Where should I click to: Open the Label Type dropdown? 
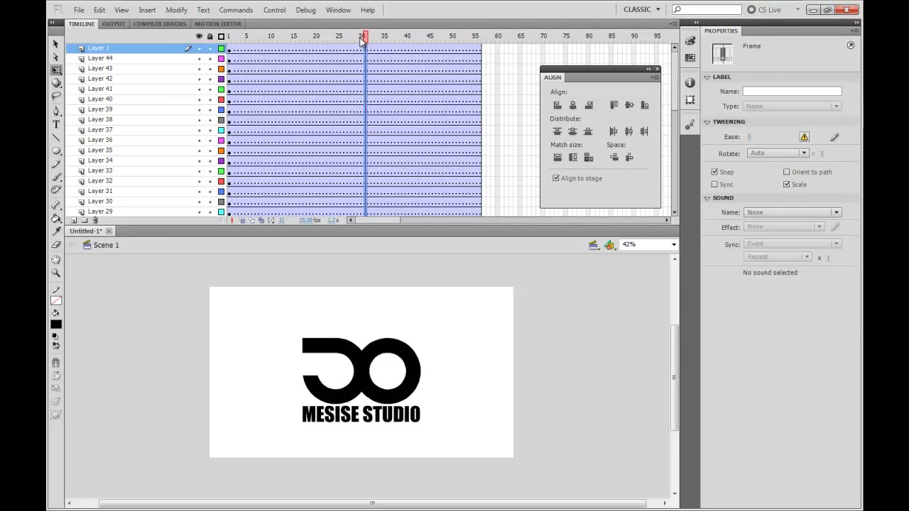click(792, 106)
